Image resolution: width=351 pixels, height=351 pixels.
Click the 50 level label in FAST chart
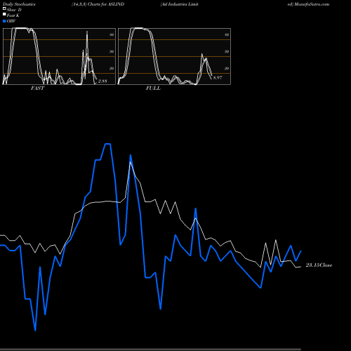pos(112,51)
